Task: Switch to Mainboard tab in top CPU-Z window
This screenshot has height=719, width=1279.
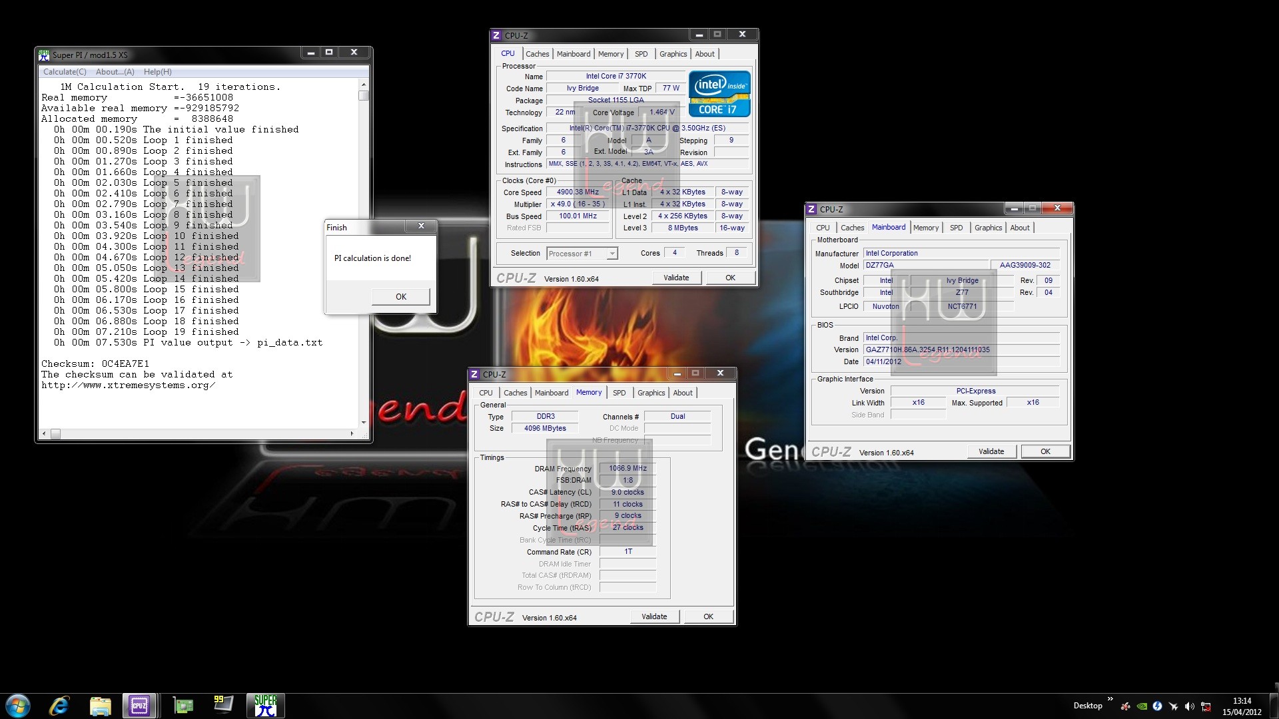Action: click(574, 54)
